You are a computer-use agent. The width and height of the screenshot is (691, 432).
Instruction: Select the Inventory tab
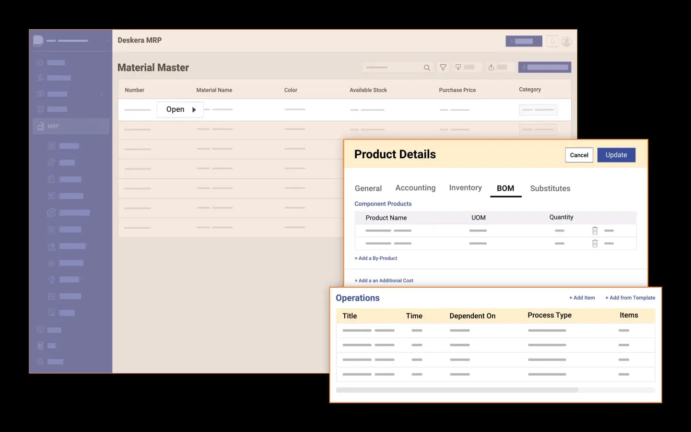[x=465, y=188]
